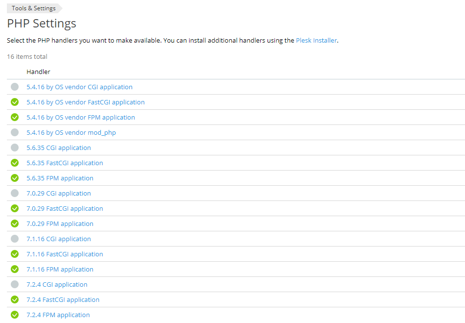
Task: Disable the 5.6.35 FastCGI application status icon
Action: point(15,163)
